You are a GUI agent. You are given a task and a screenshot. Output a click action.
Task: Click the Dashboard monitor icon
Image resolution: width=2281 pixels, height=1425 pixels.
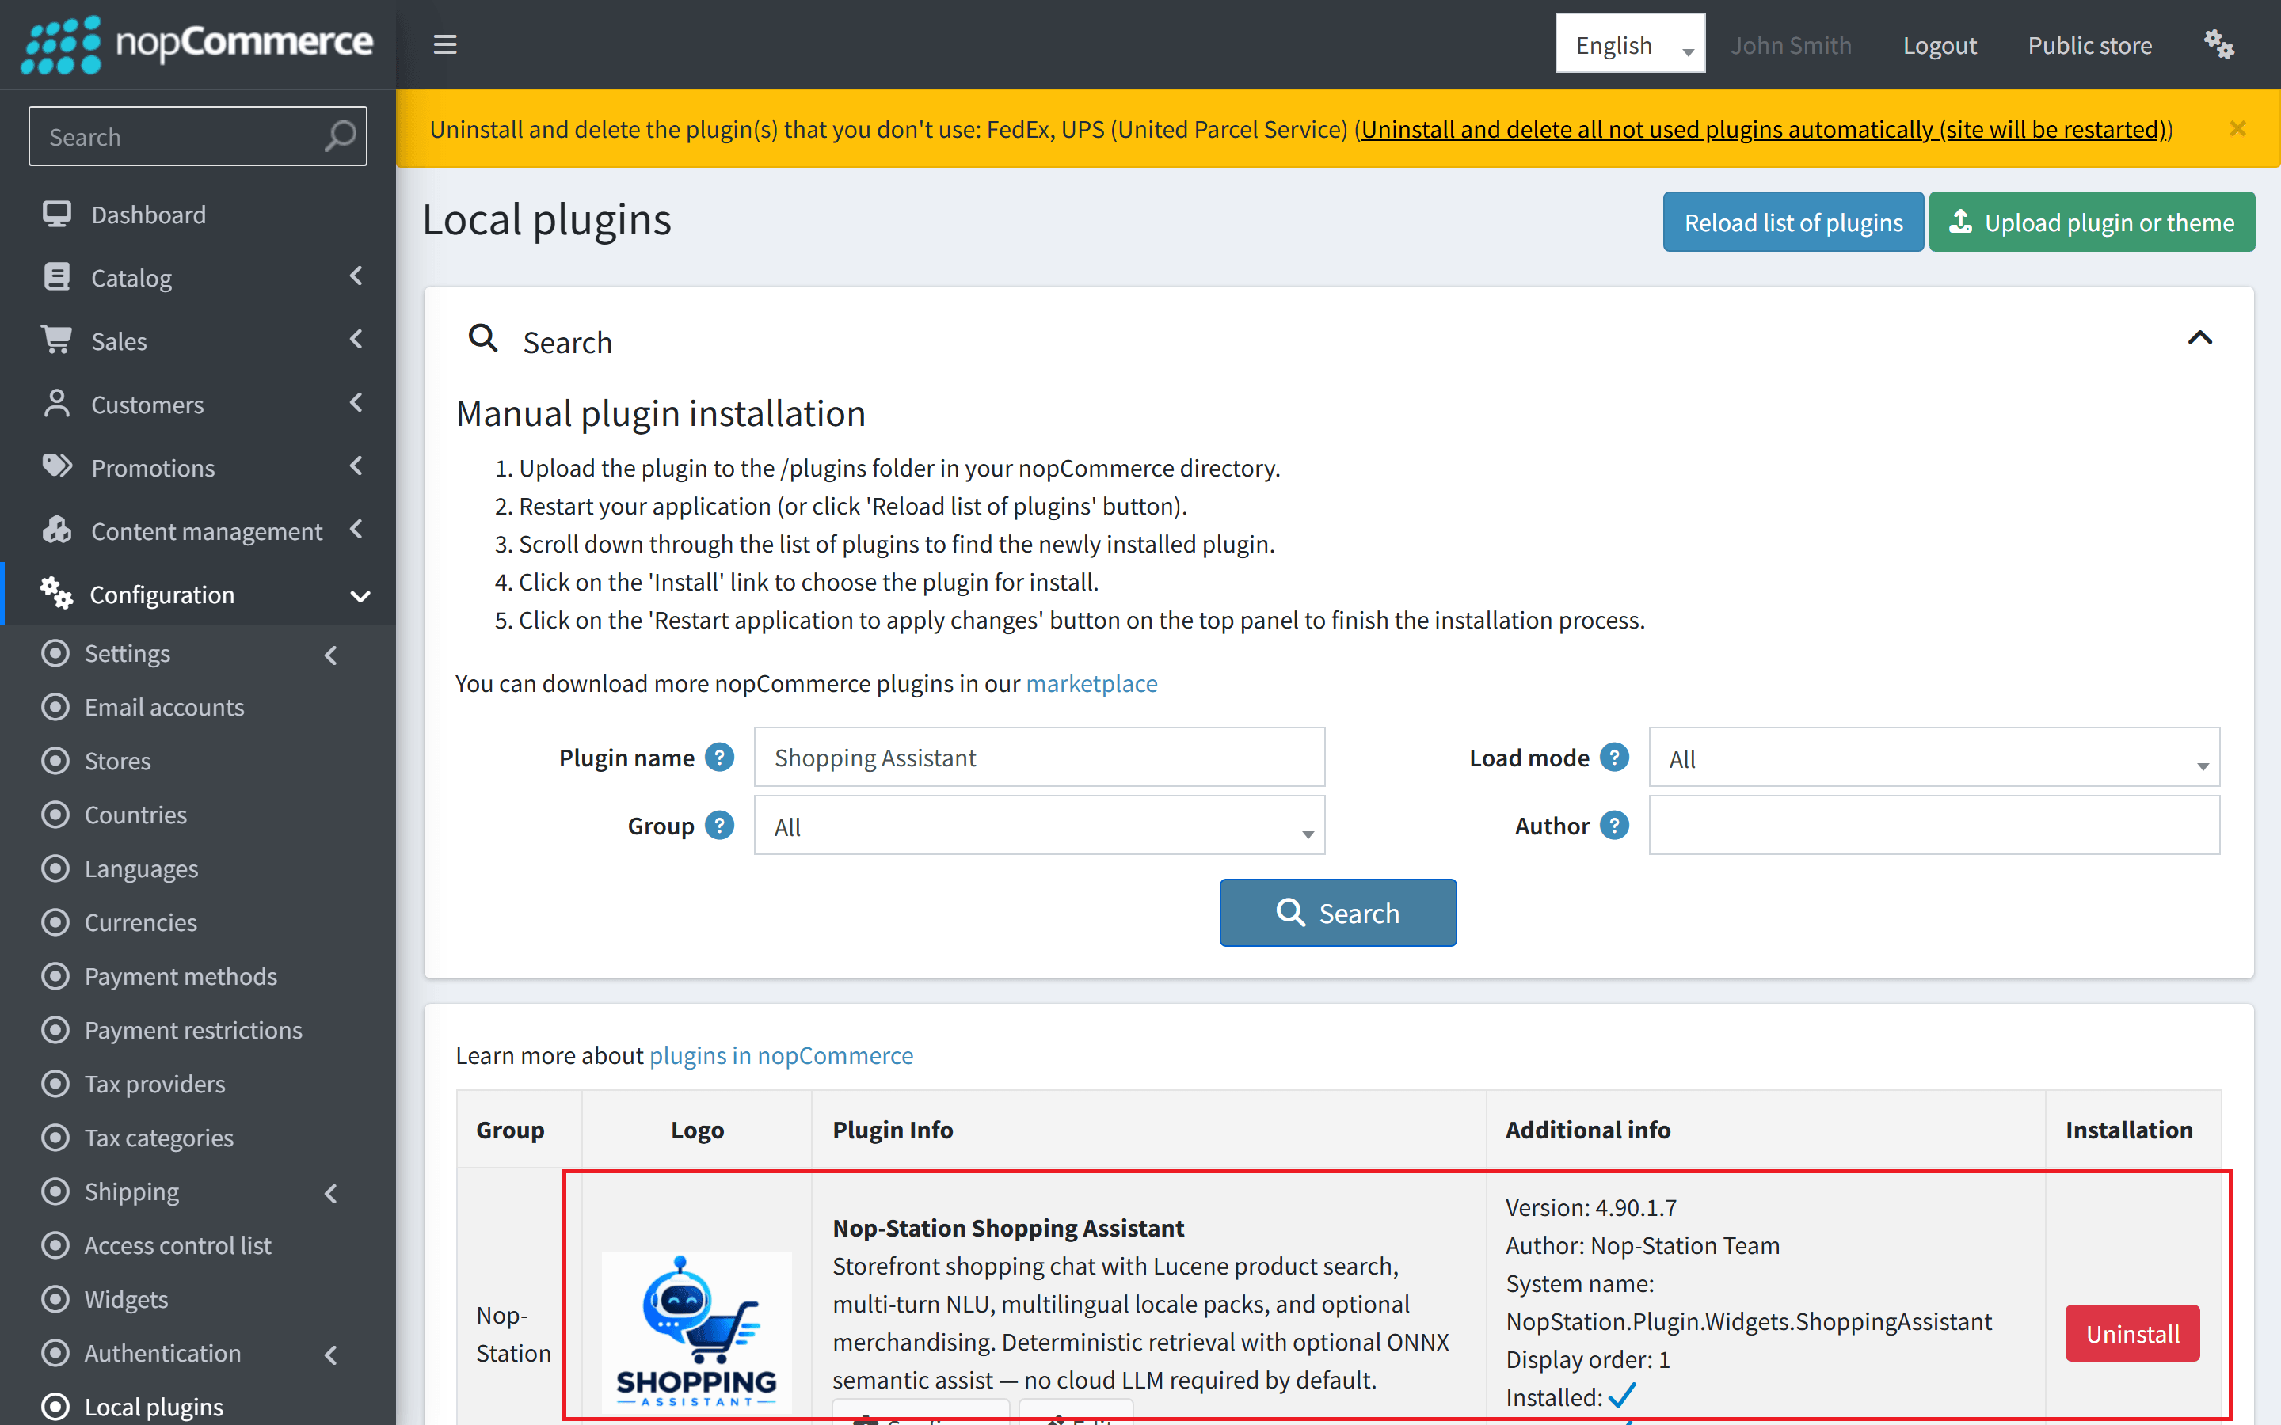56,214
